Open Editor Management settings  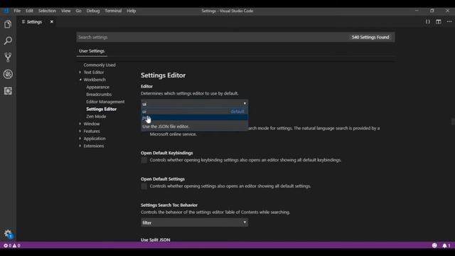point(105,102)
